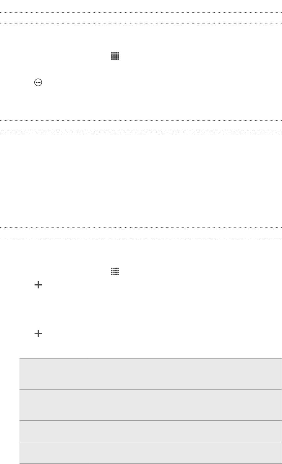Select the last gray table row
282x464 pixels.
[150, 453]
